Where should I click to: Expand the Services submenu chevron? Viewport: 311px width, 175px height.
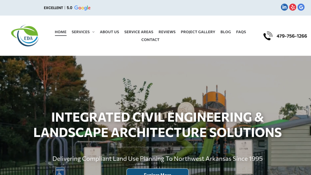93,32
